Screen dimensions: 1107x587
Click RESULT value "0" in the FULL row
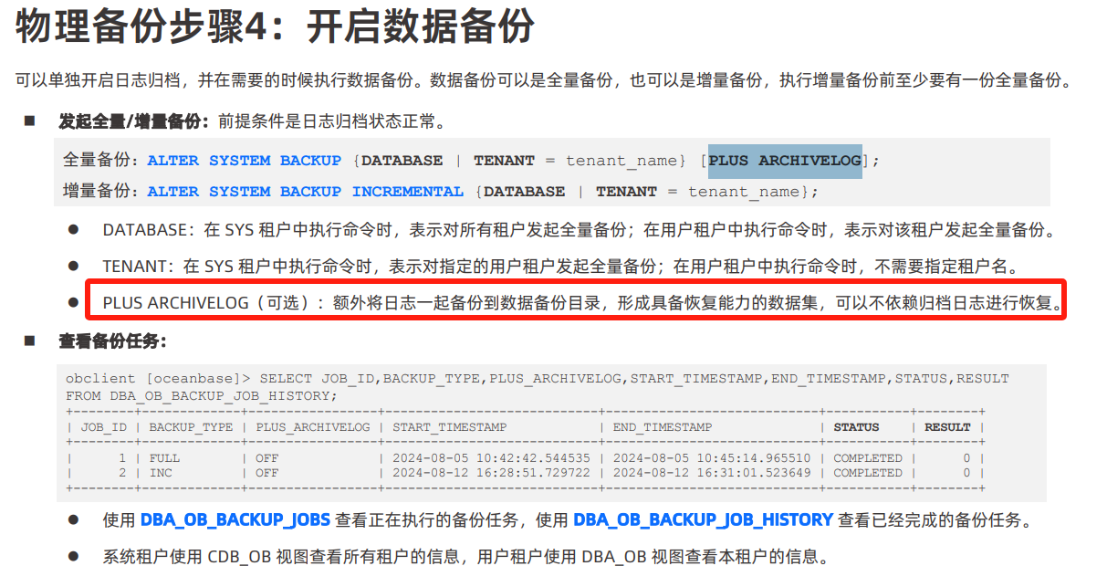966,458
